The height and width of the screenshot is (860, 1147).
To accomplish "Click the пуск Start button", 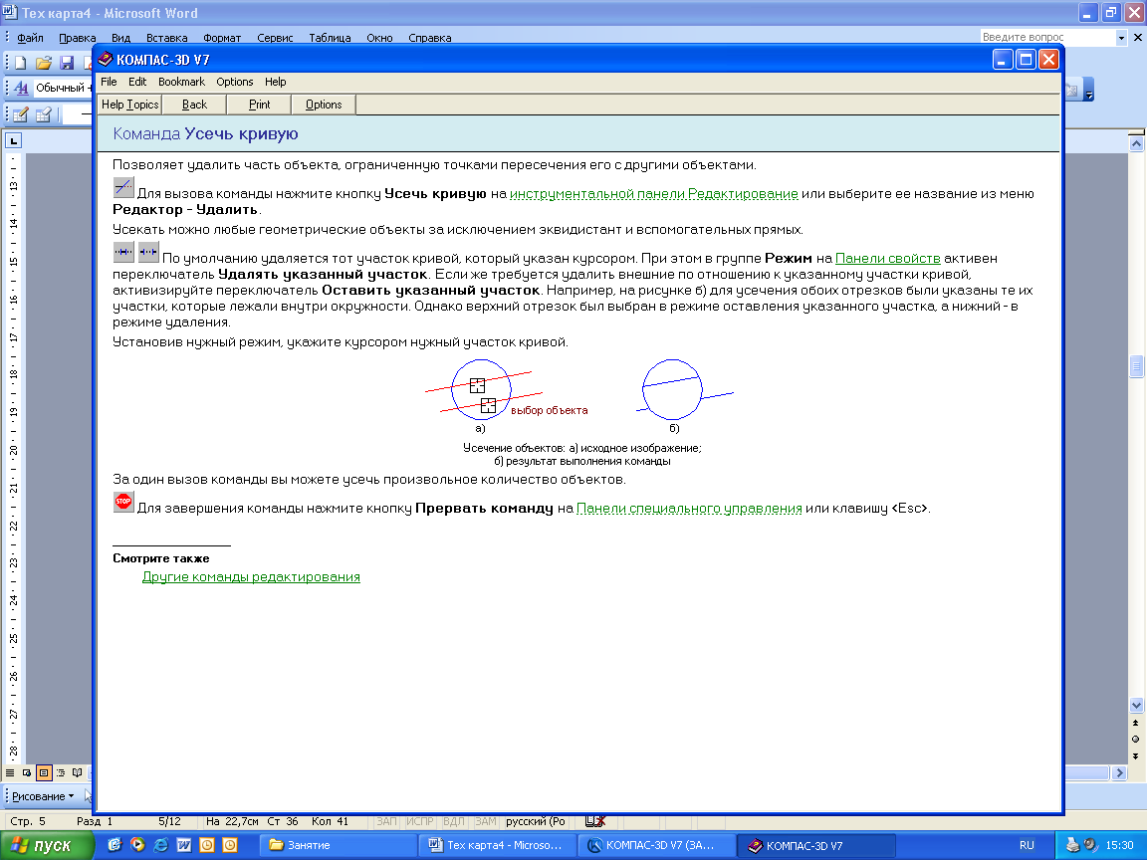I will click(47, 845).
